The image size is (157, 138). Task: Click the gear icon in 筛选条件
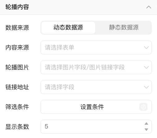[143, 107]
